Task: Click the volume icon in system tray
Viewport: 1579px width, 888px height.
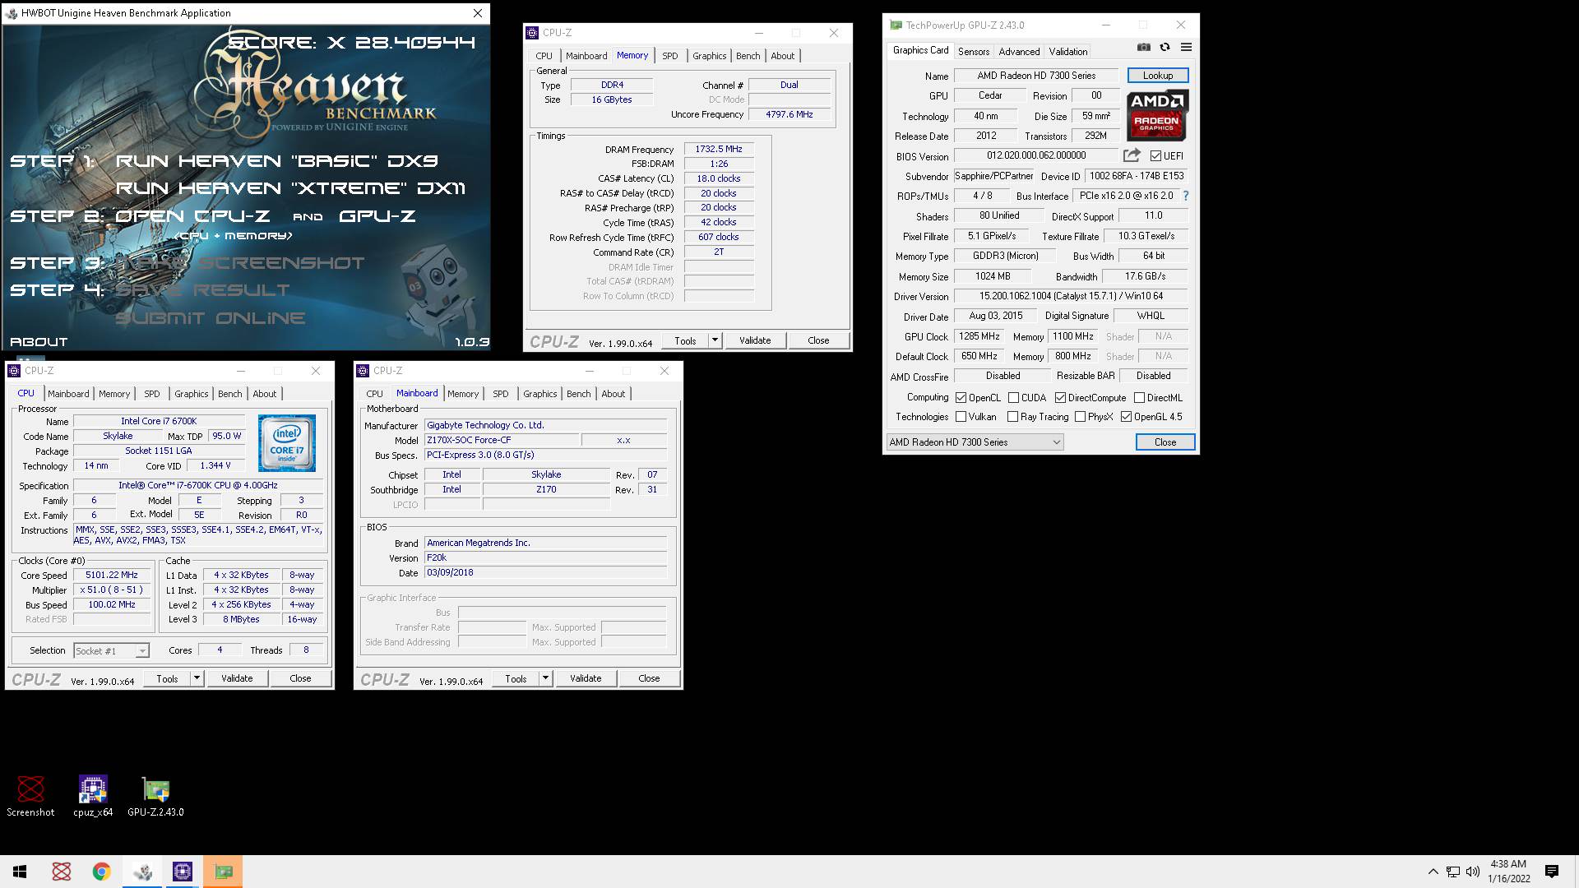Action: [1472, 872]
